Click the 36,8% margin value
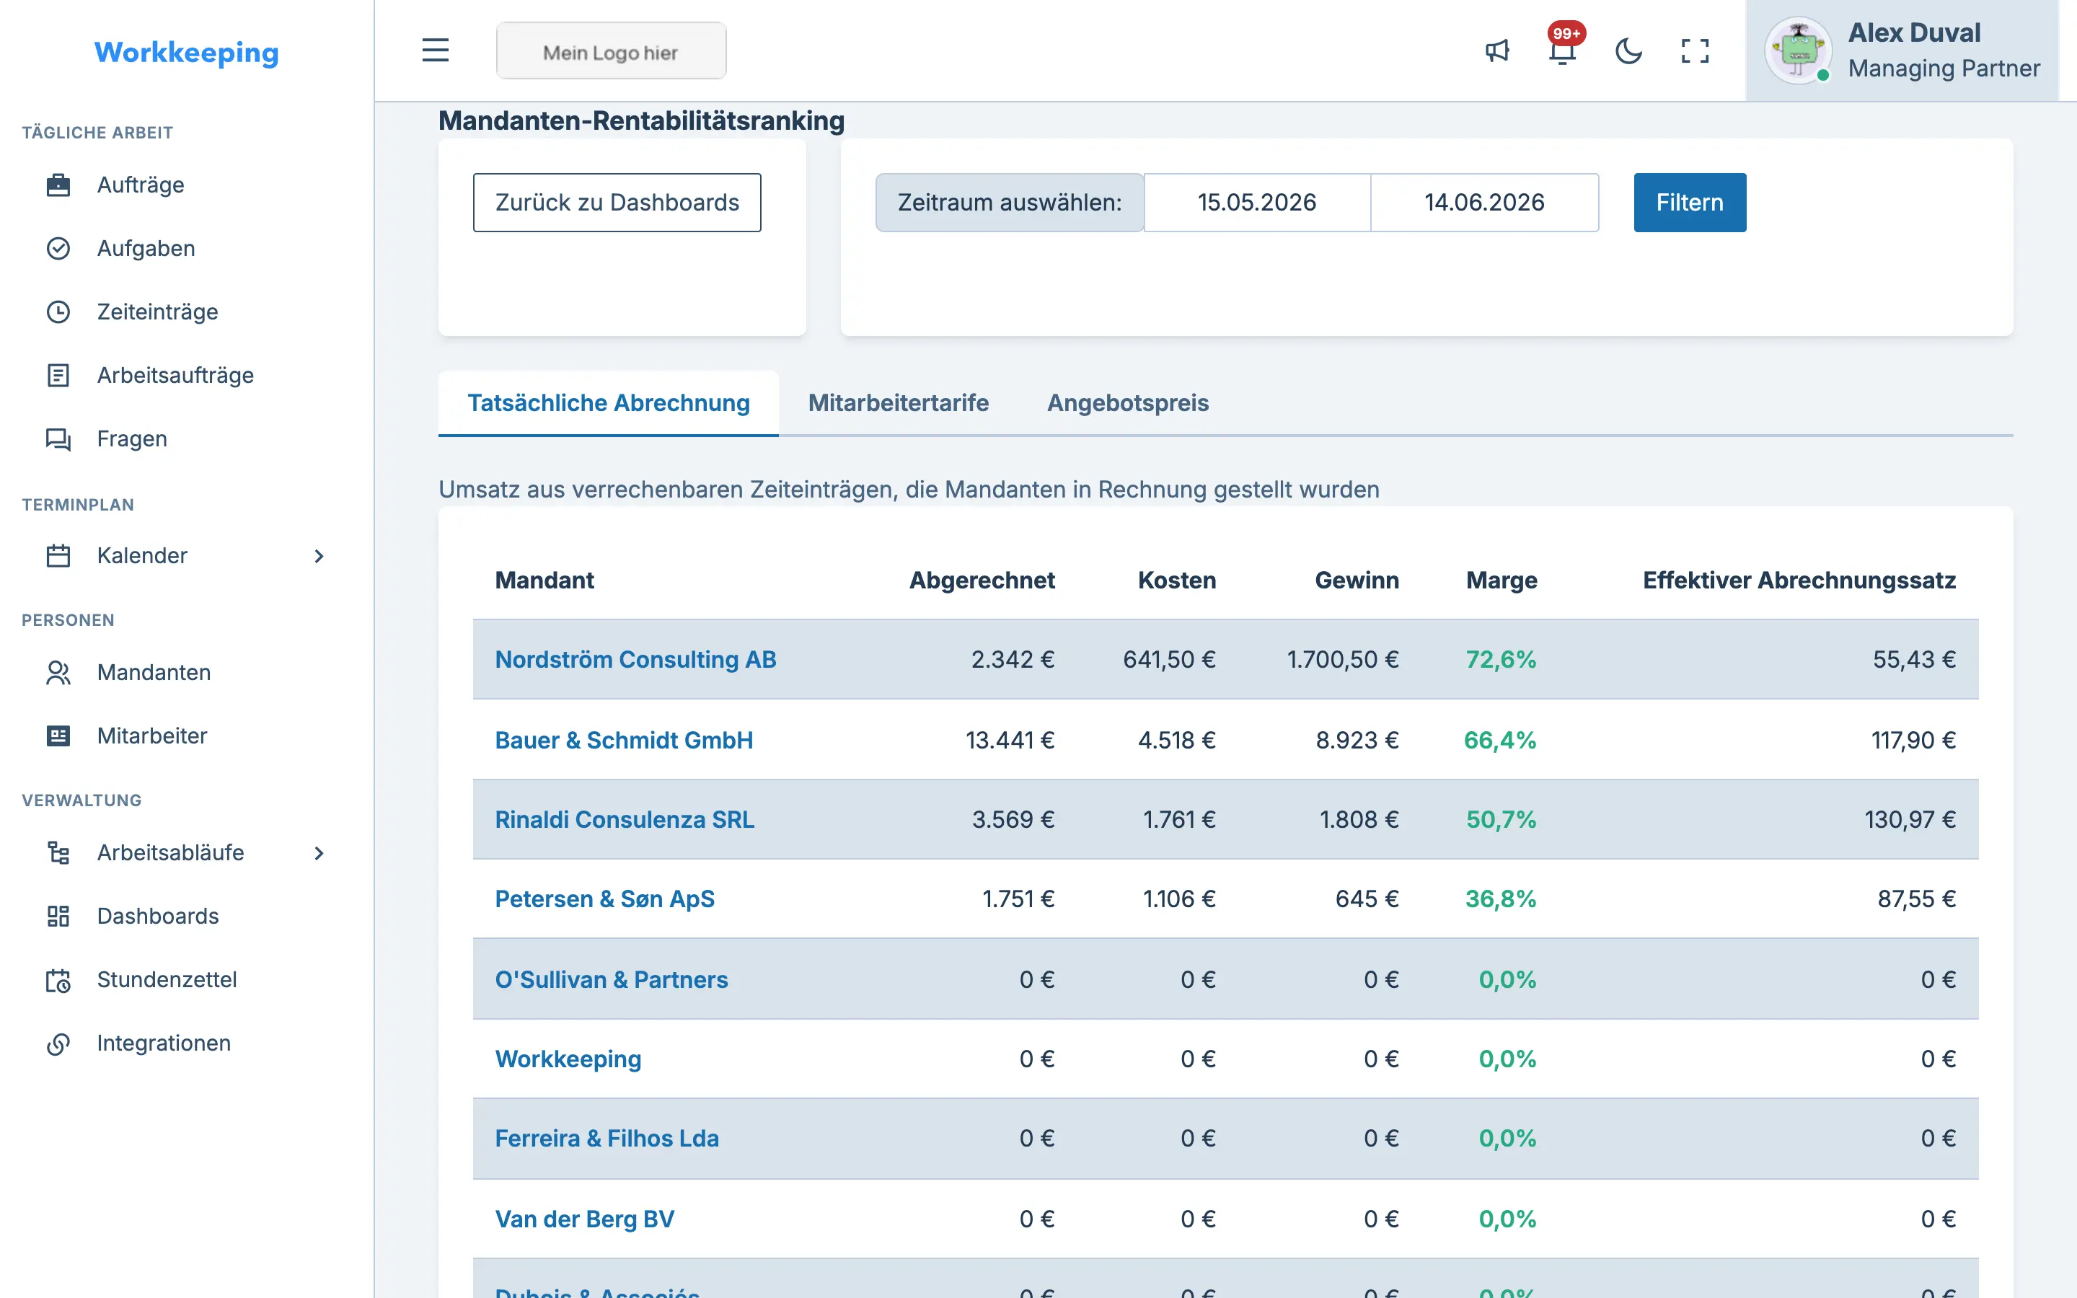The image size is (2077, 1298). (1500, 899)
